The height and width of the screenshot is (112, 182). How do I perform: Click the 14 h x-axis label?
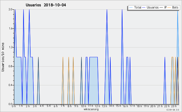point(111,106)
